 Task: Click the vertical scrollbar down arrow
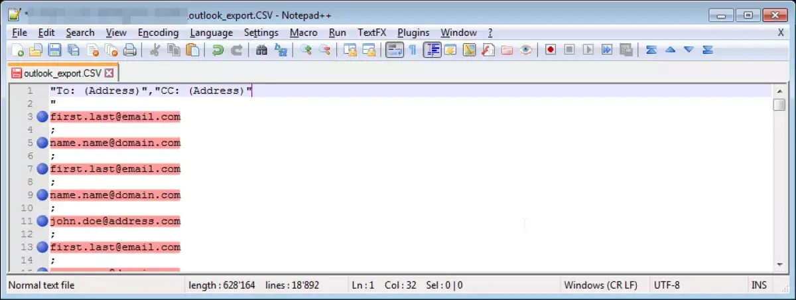pos(779,264)
